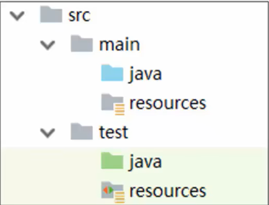Click the gray main folder icon
This screenshot has width=269, height=205.
[x=82, y=43]
